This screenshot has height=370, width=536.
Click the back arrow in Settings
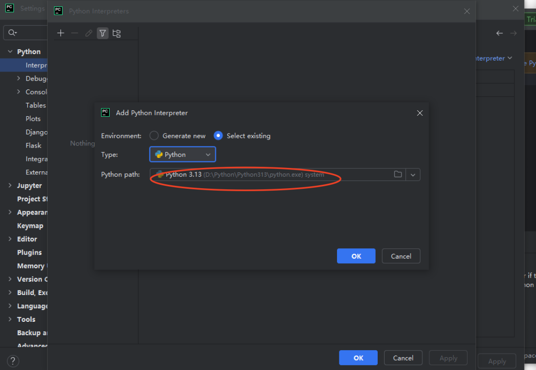point(499,33)
